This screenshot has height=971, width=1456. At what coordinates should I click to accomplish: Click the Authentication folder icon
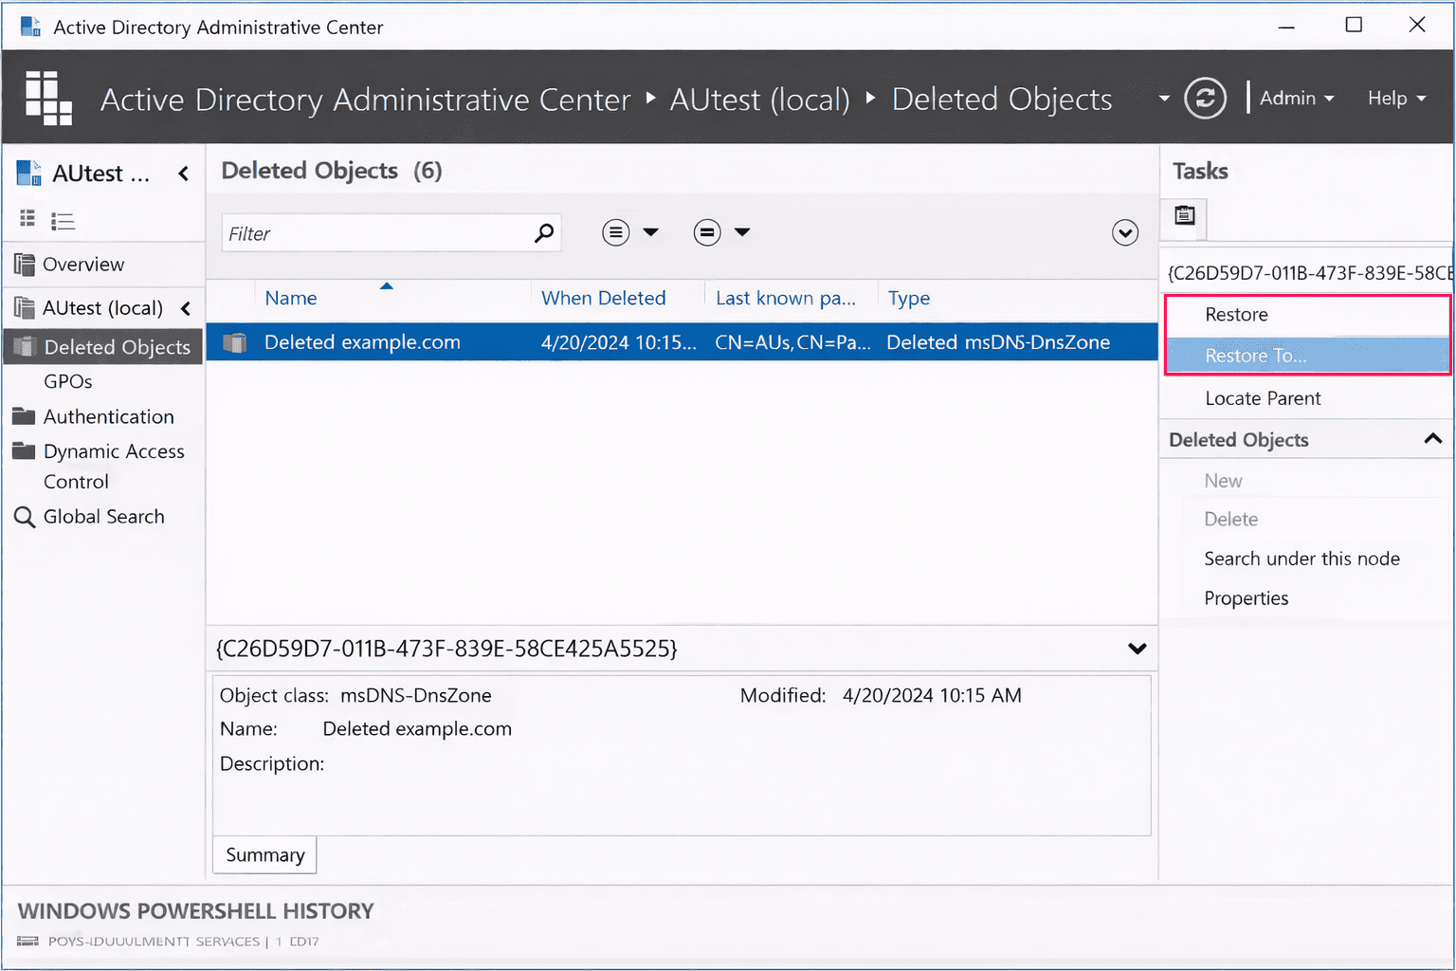point(24,416)
